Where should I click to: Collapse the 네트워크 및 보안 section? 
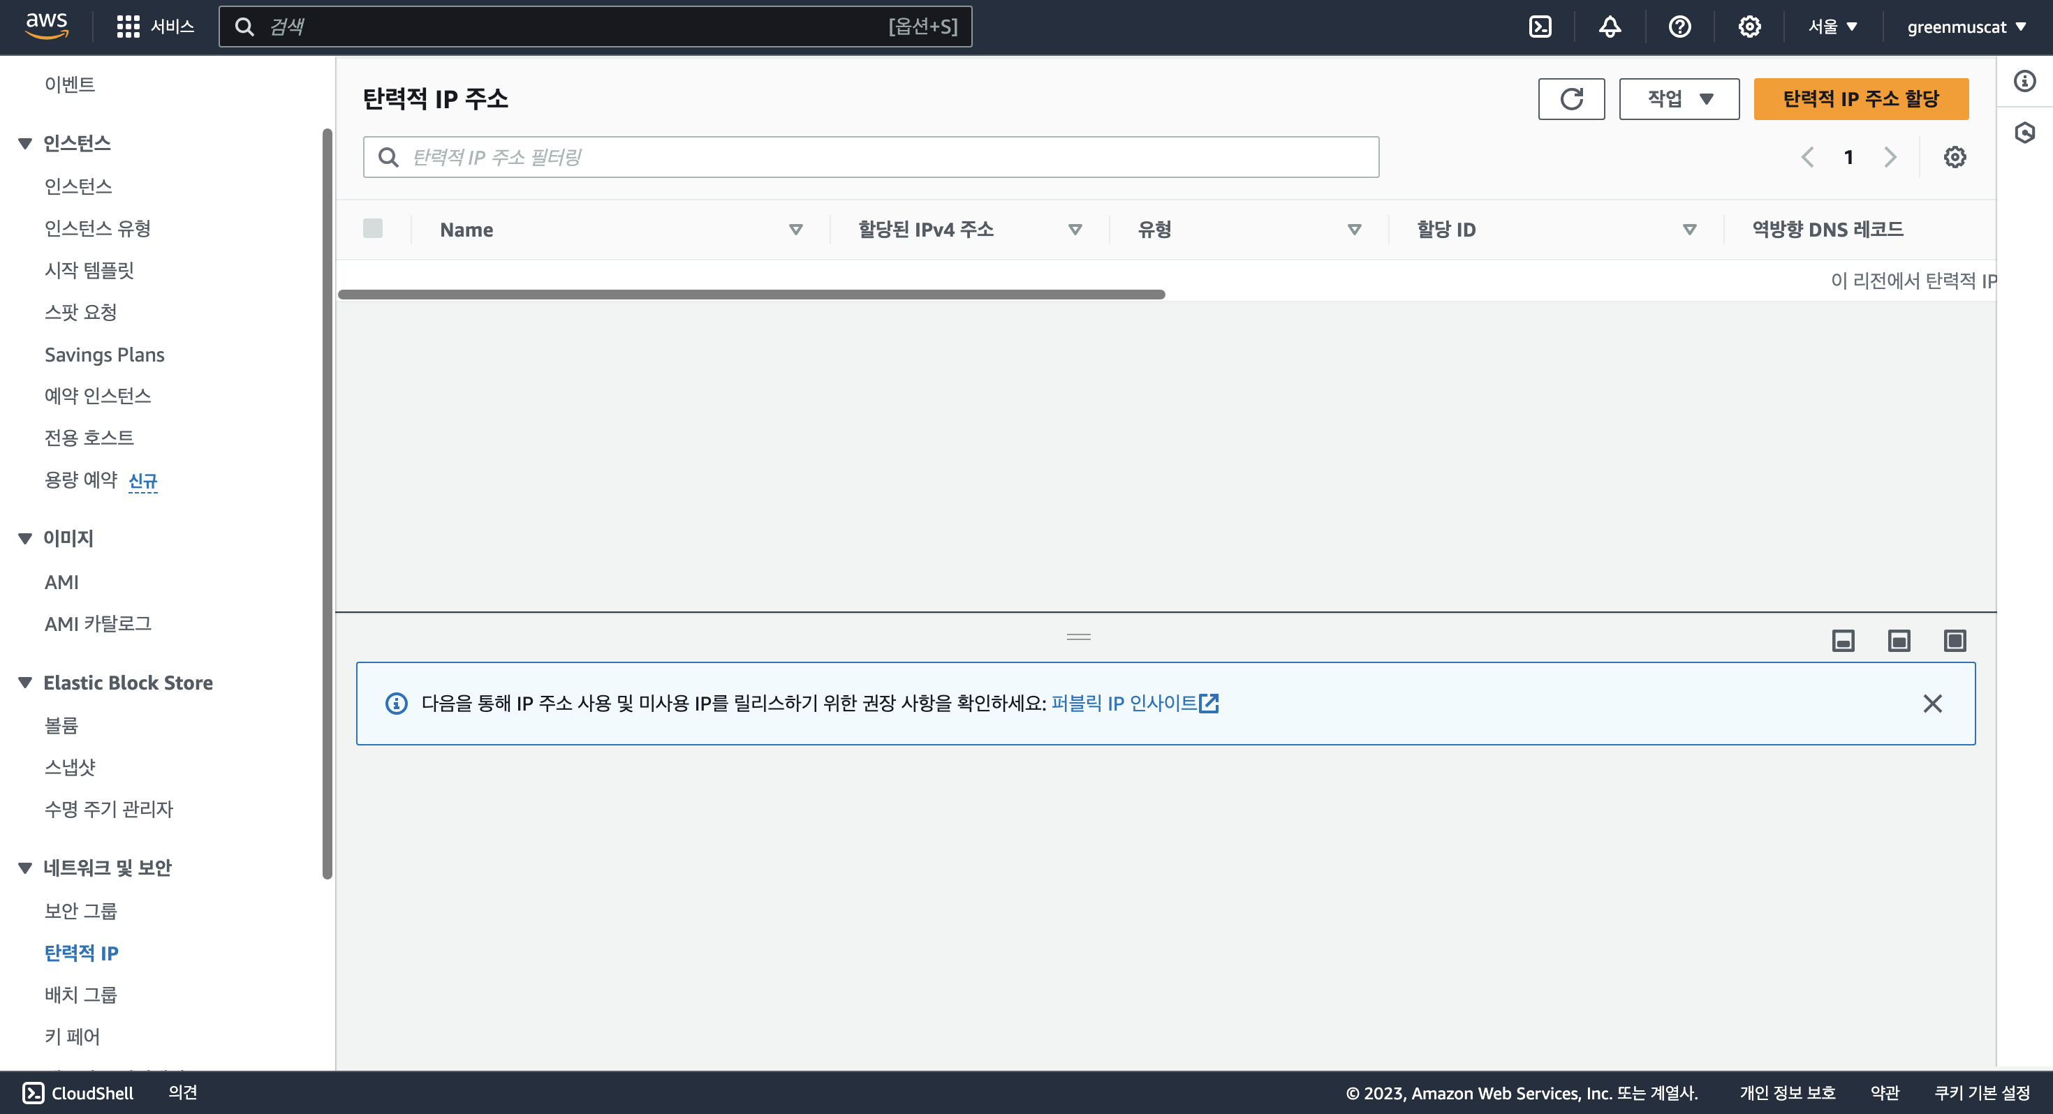coord(24,868)
